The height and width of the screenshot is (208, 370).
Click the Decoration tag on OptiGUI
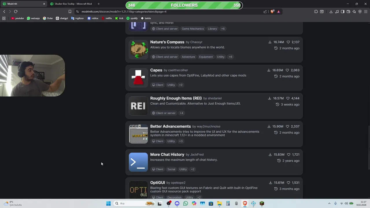click(x=174, y=197)
